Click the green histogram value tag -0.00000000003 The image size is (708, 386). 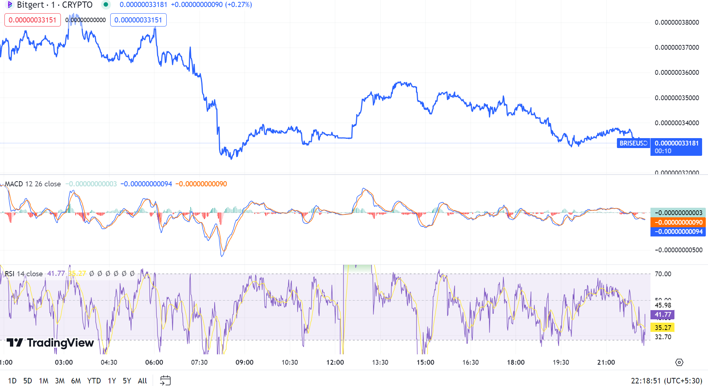678,213
